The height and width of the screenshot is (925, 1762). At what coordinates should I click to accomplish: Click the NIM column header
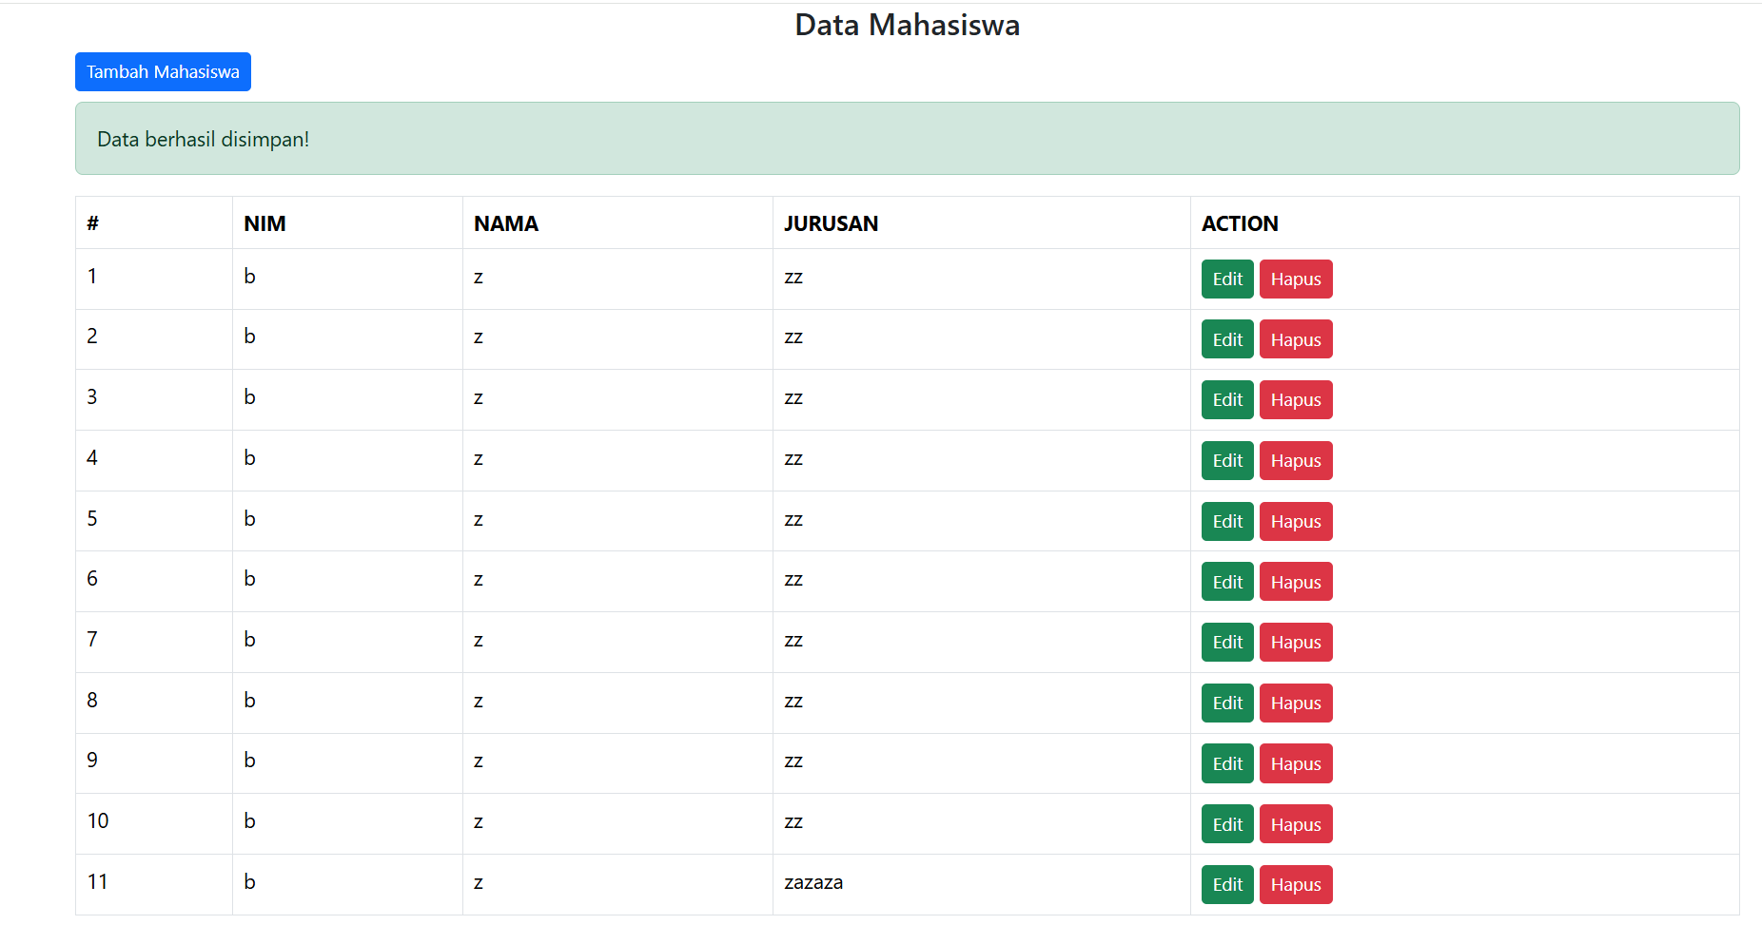(x=264, y=224)
